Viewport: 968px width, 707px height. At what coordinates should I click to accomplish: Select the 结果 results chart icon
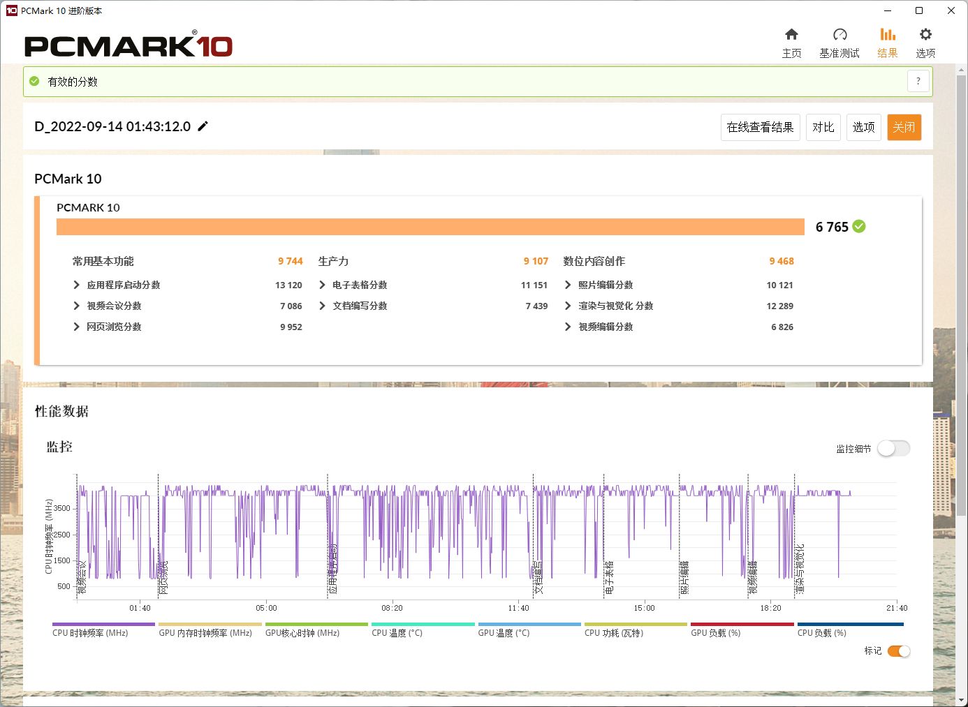point(887,35)
